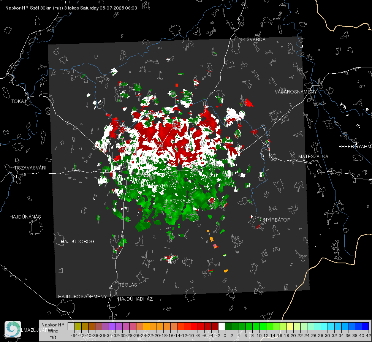Viewport: 372px width, 342px height.
Task: Select the radar title text at top-left
Action: [x=71, y=8]
